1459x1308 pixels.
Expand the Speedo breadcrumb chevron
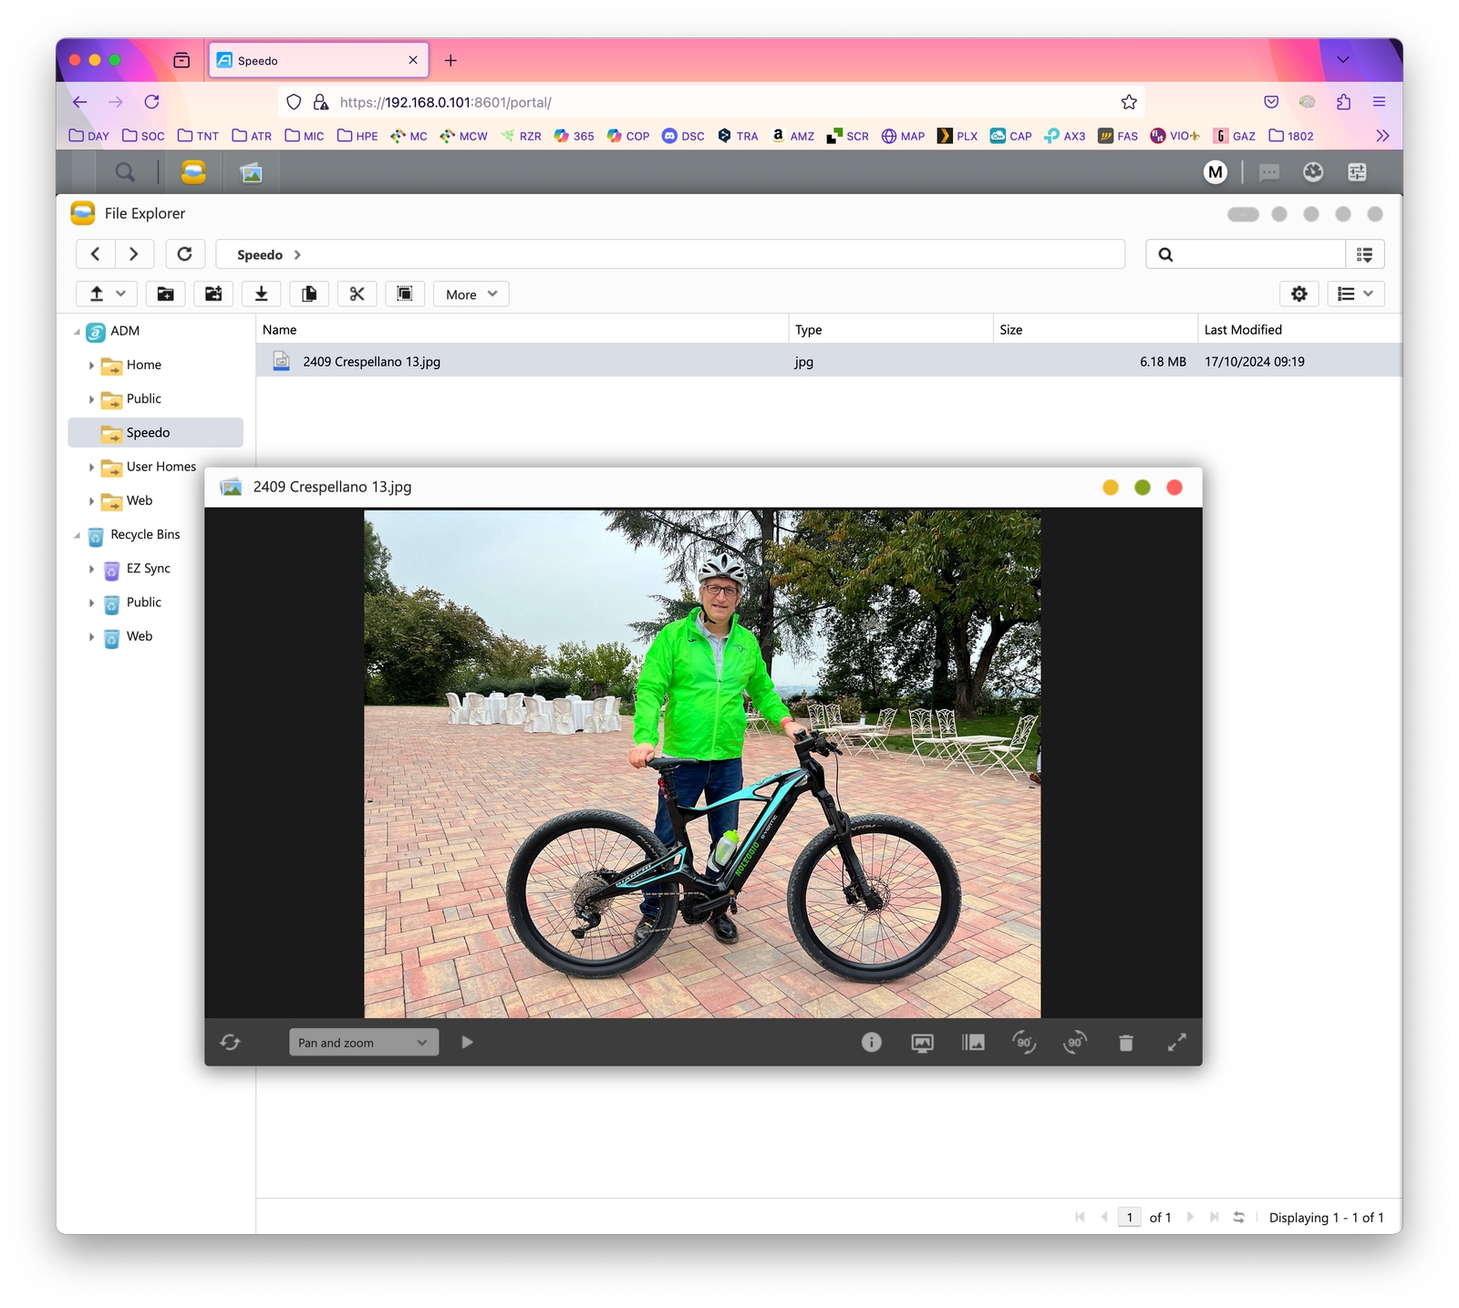tap(297, 255)
